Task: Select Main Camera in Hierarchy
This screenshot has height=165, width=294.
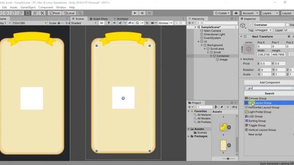Action: pos(212,31)
